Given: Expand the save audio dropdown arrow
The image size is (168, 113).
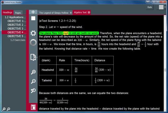Looking at the screenshot, I should click(x=37, y=57).
